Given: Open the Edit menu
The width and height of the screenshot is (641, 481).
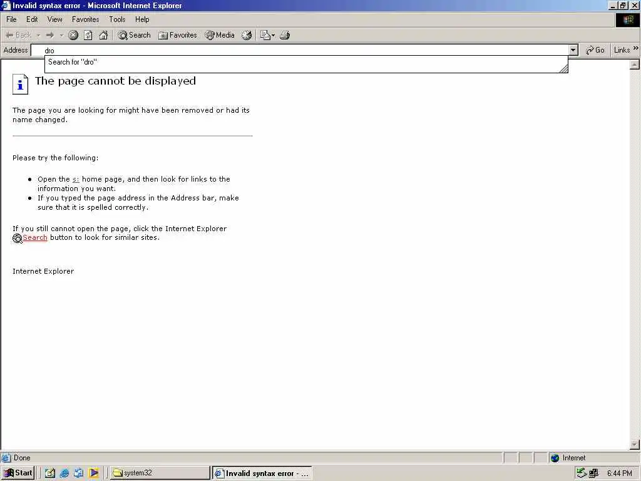Looking at the screenshot, I should click(x=32, y=19).
